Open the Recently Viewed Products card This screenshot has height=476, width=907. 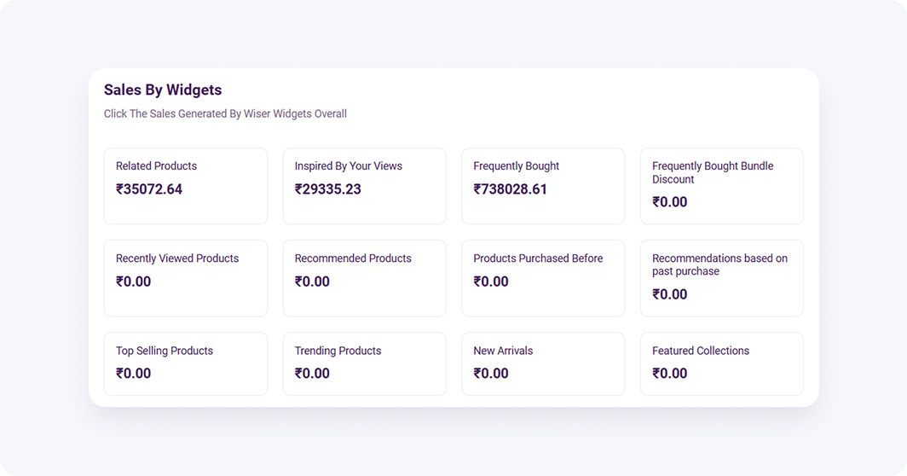click(185, 278)
